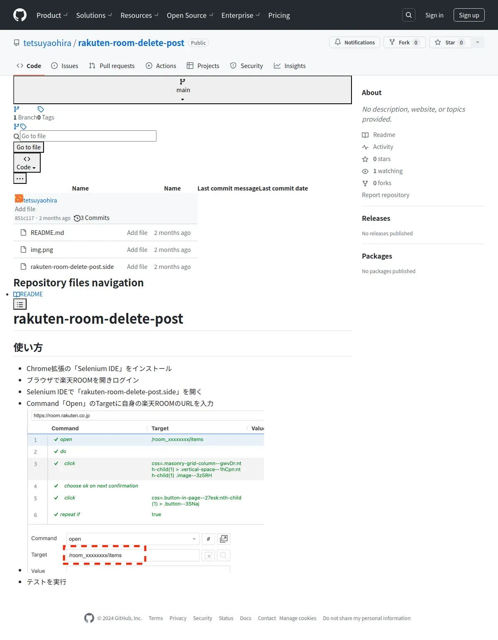Click Manage cookies in footer
Viewport: 498px width, 640px height.
click(x=298, y=618)
